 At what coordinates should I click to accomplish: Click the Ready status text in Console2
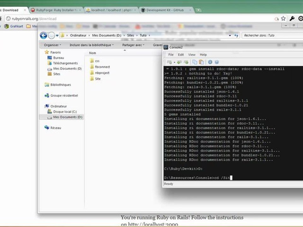click(x=169, y=184)
